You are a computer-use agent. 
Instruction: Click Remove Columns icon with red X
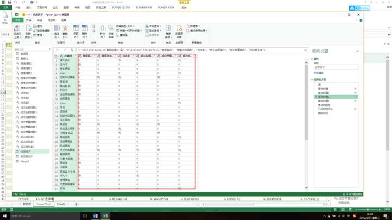[65, 28]
